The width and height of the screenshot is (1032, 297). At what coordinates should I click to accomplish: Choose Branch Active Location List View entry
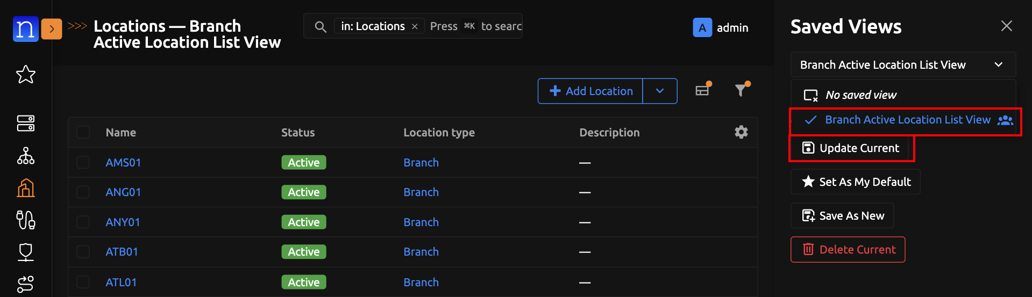coord(907,120)
